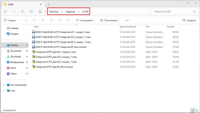Close the 01.06 tab
Screen dimensions: 200x113
click(x=41, y=4)
